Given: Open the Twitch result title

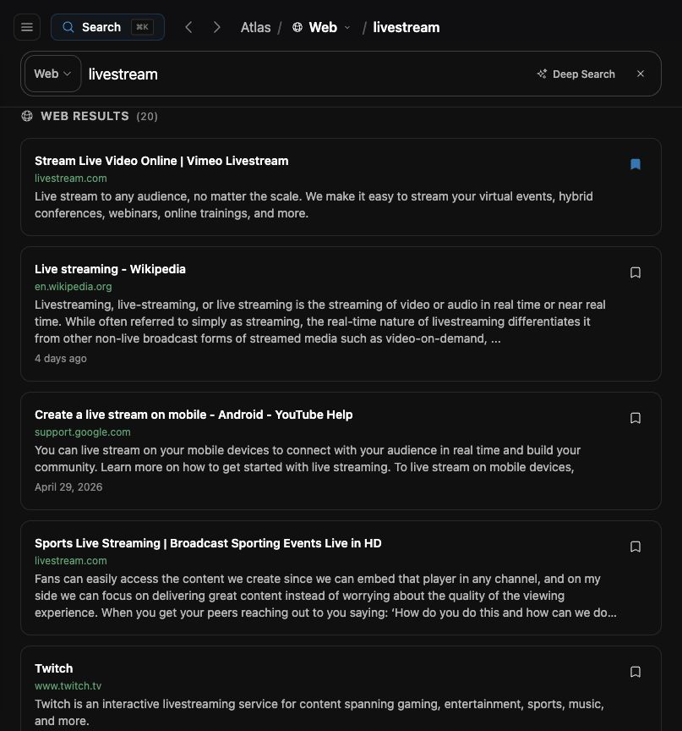Looking at the screenshot, I should pos(54,668).
